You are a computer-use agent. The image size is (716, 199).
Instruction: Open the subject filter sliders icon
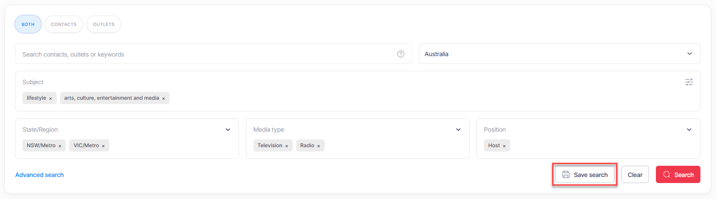(x=689, y=82)
